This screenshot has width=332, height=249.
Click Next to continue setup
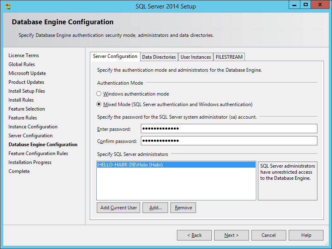[x=231, y=235]
